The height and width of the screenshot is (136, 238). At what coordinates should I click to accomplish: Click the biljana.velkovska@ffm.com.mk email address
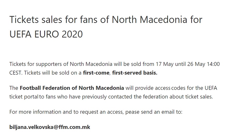coord(50,127)
